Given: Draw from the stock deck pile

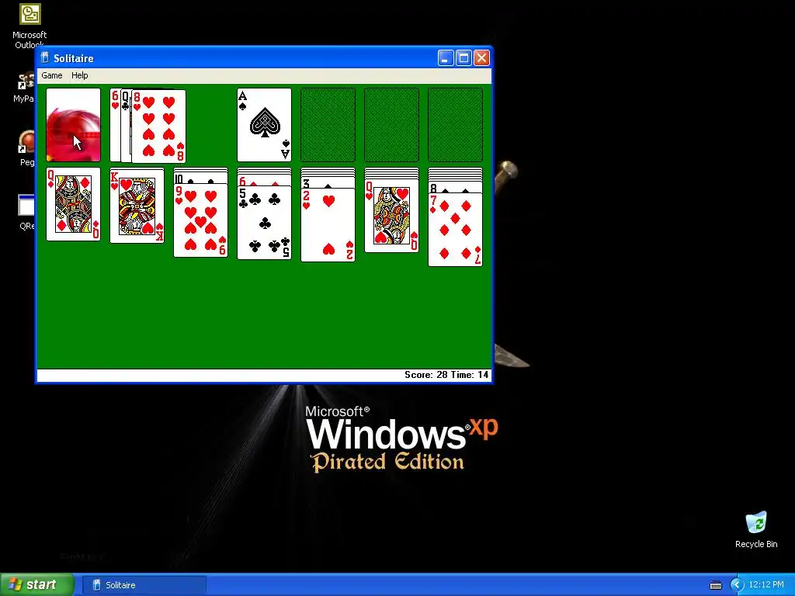Looking at the screenshot, I should (x=73, y=125).
